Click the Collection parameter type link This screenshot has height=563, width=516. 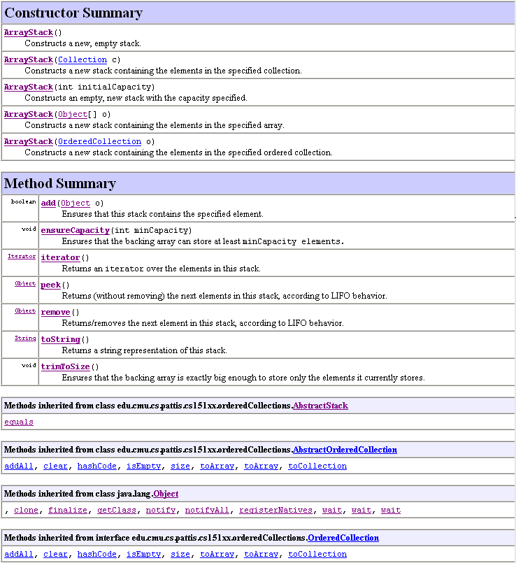pyautogui.click(x=83, y=59)
